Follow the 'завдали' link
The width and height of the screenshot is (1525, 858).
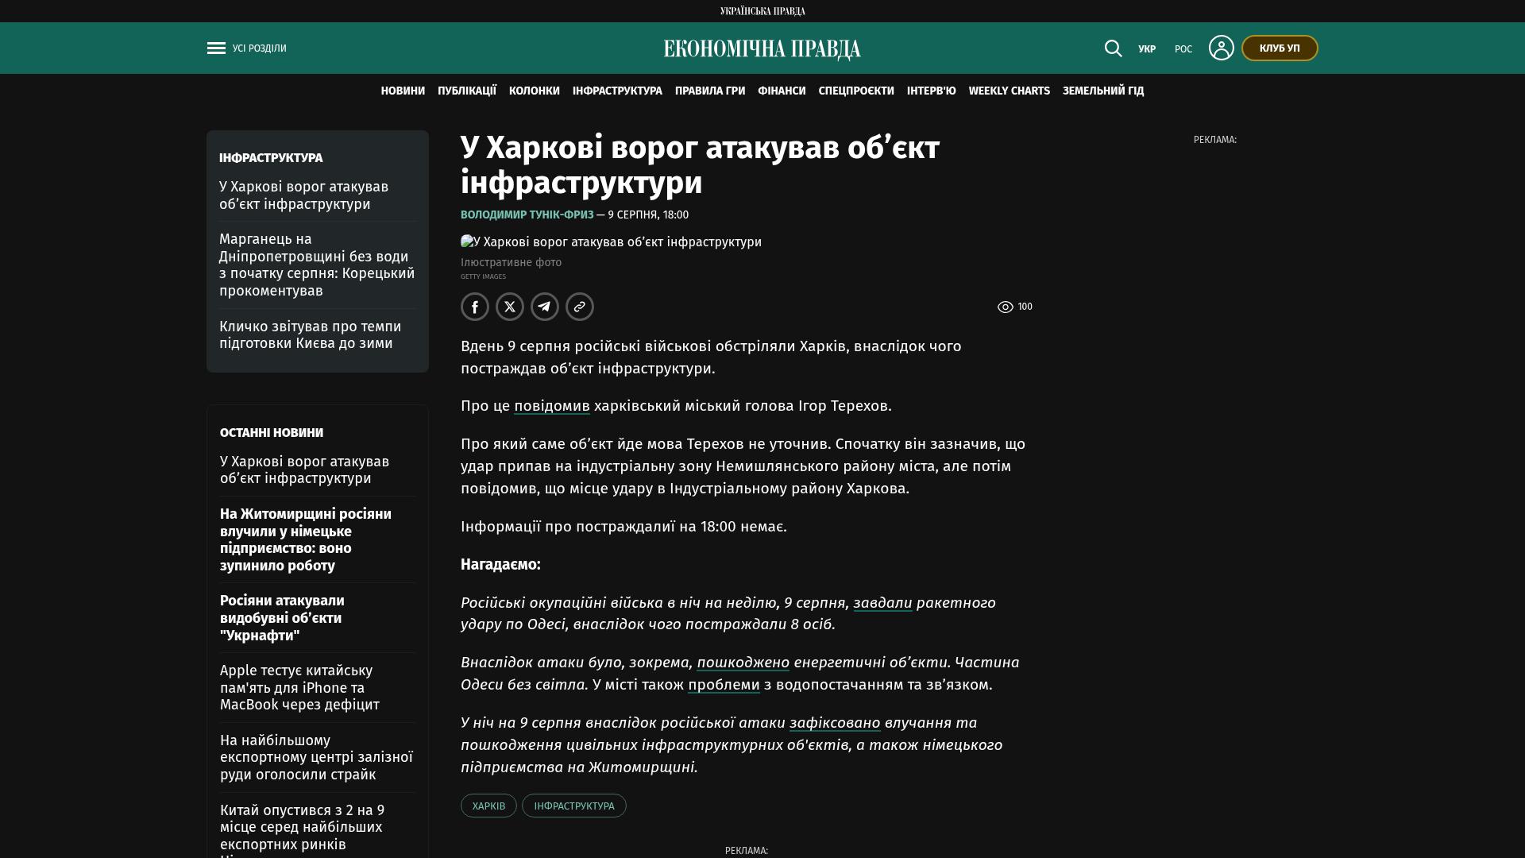click(x=882, y=603)
